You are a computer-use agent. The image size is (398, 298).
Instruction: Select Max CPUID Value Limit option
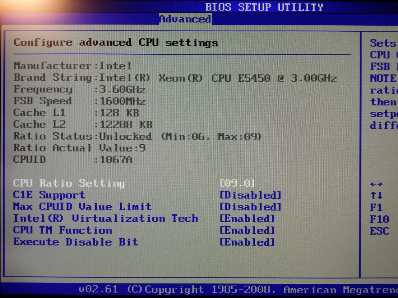[x=82, y=207]
